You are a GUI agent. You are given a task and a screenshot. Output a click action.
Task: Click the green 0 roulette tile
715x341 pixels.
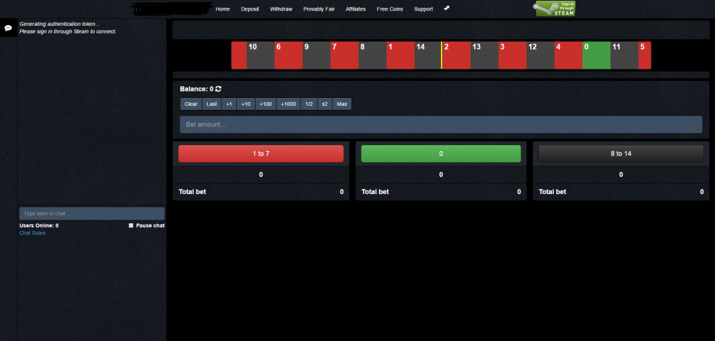596,55
